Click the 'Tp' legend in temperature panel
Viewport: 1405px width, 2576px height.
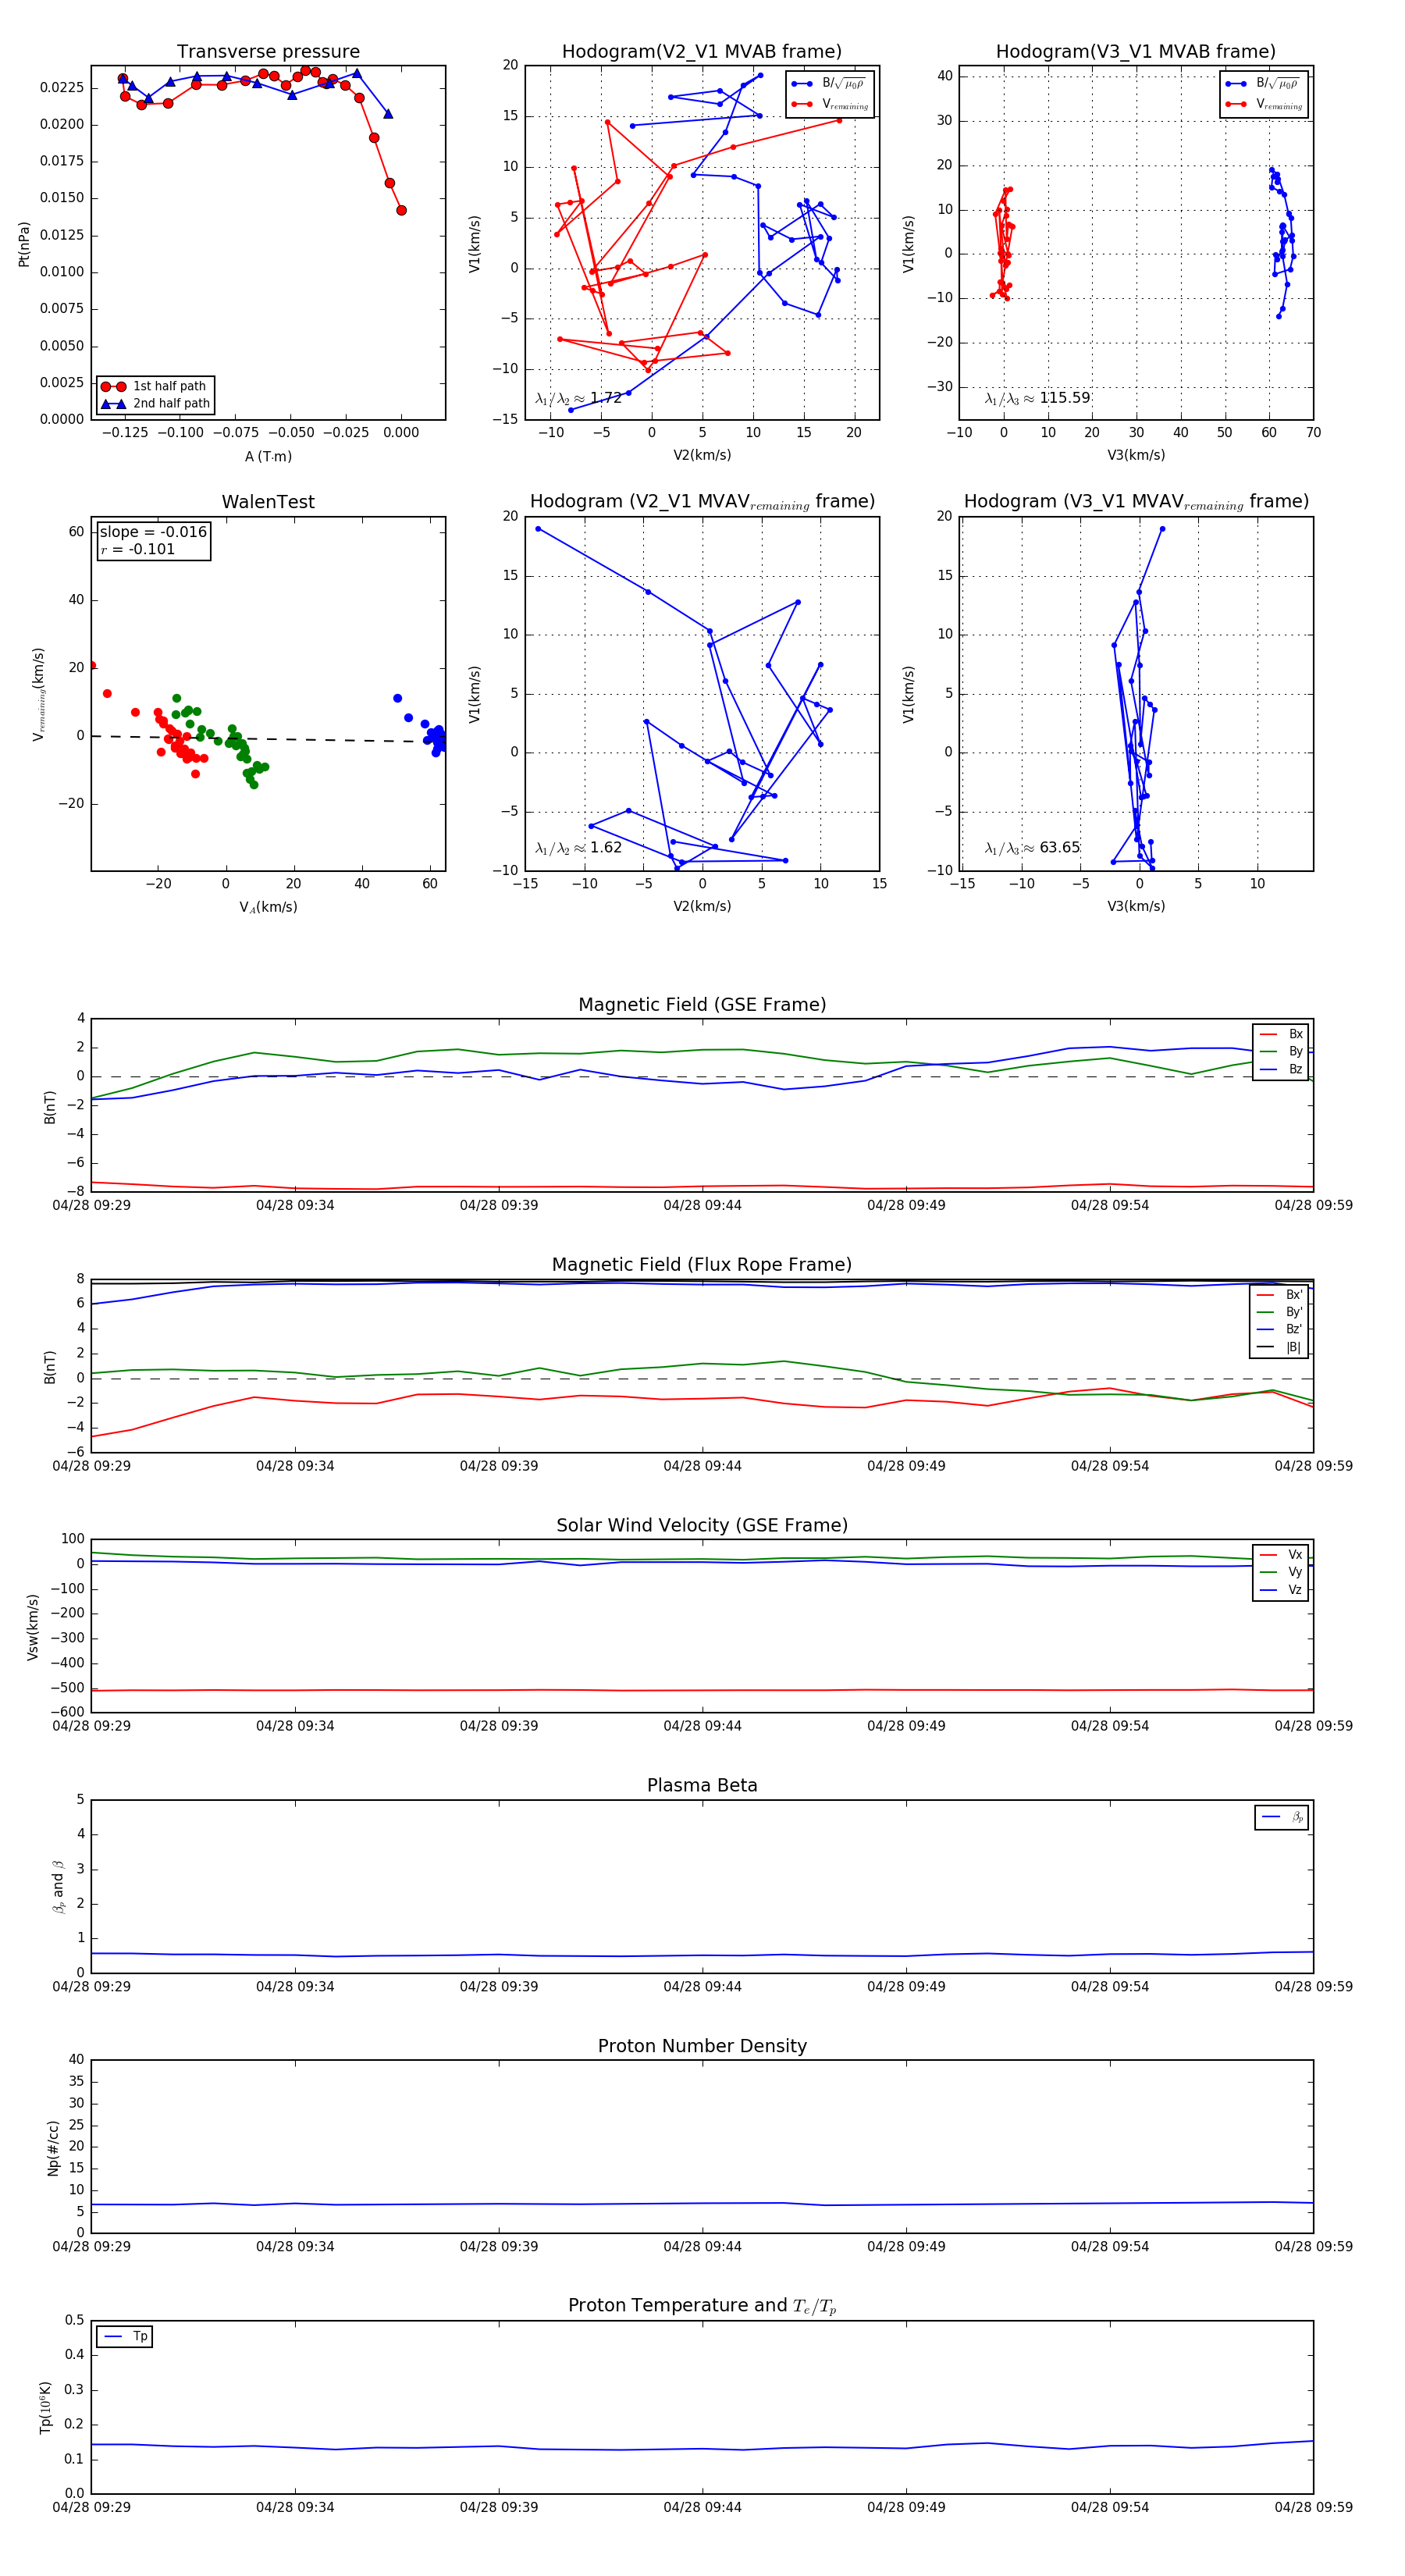(125, 2336)
